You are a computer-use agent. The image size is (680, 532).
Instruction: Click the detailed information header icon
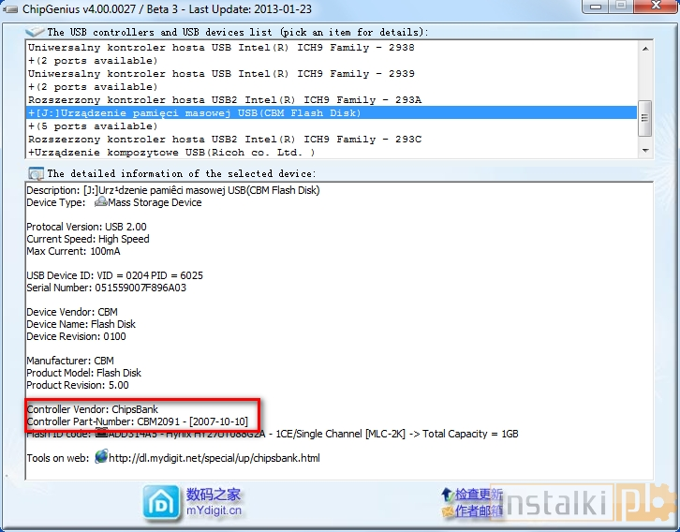pyautogui.click(x=36, y=173)
